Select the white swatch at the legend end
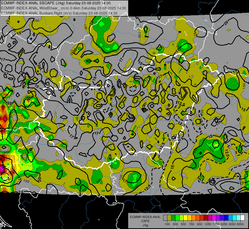 (x=242, y=218)
